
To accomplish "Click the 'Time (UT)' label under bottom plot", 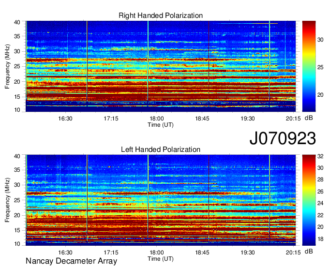I will [161, 259].
